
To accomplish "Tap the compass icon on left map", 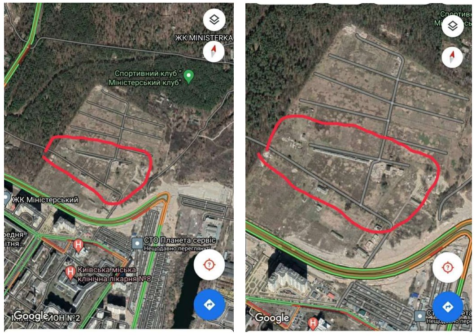I will click(x=214, y=51).
